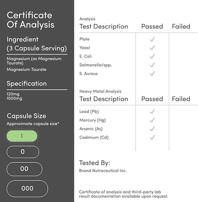Select capsule size 0 pill
The height and width of the screenshot is (202, 198).
pyautogui.click(x=23, y=152)
